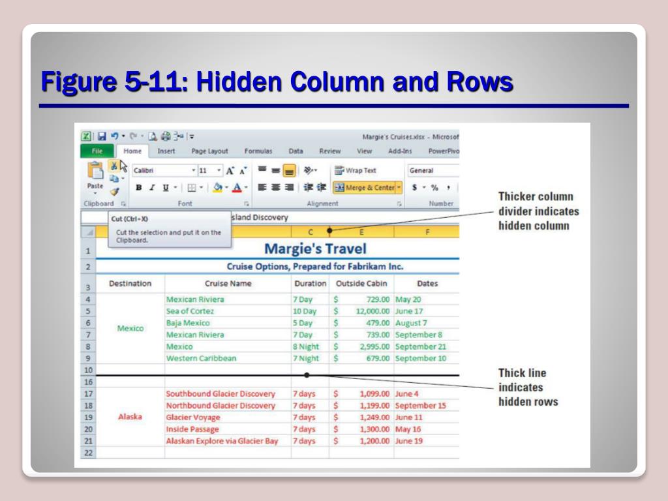
Task: Click the Redo icon
Action: point(133,136)
